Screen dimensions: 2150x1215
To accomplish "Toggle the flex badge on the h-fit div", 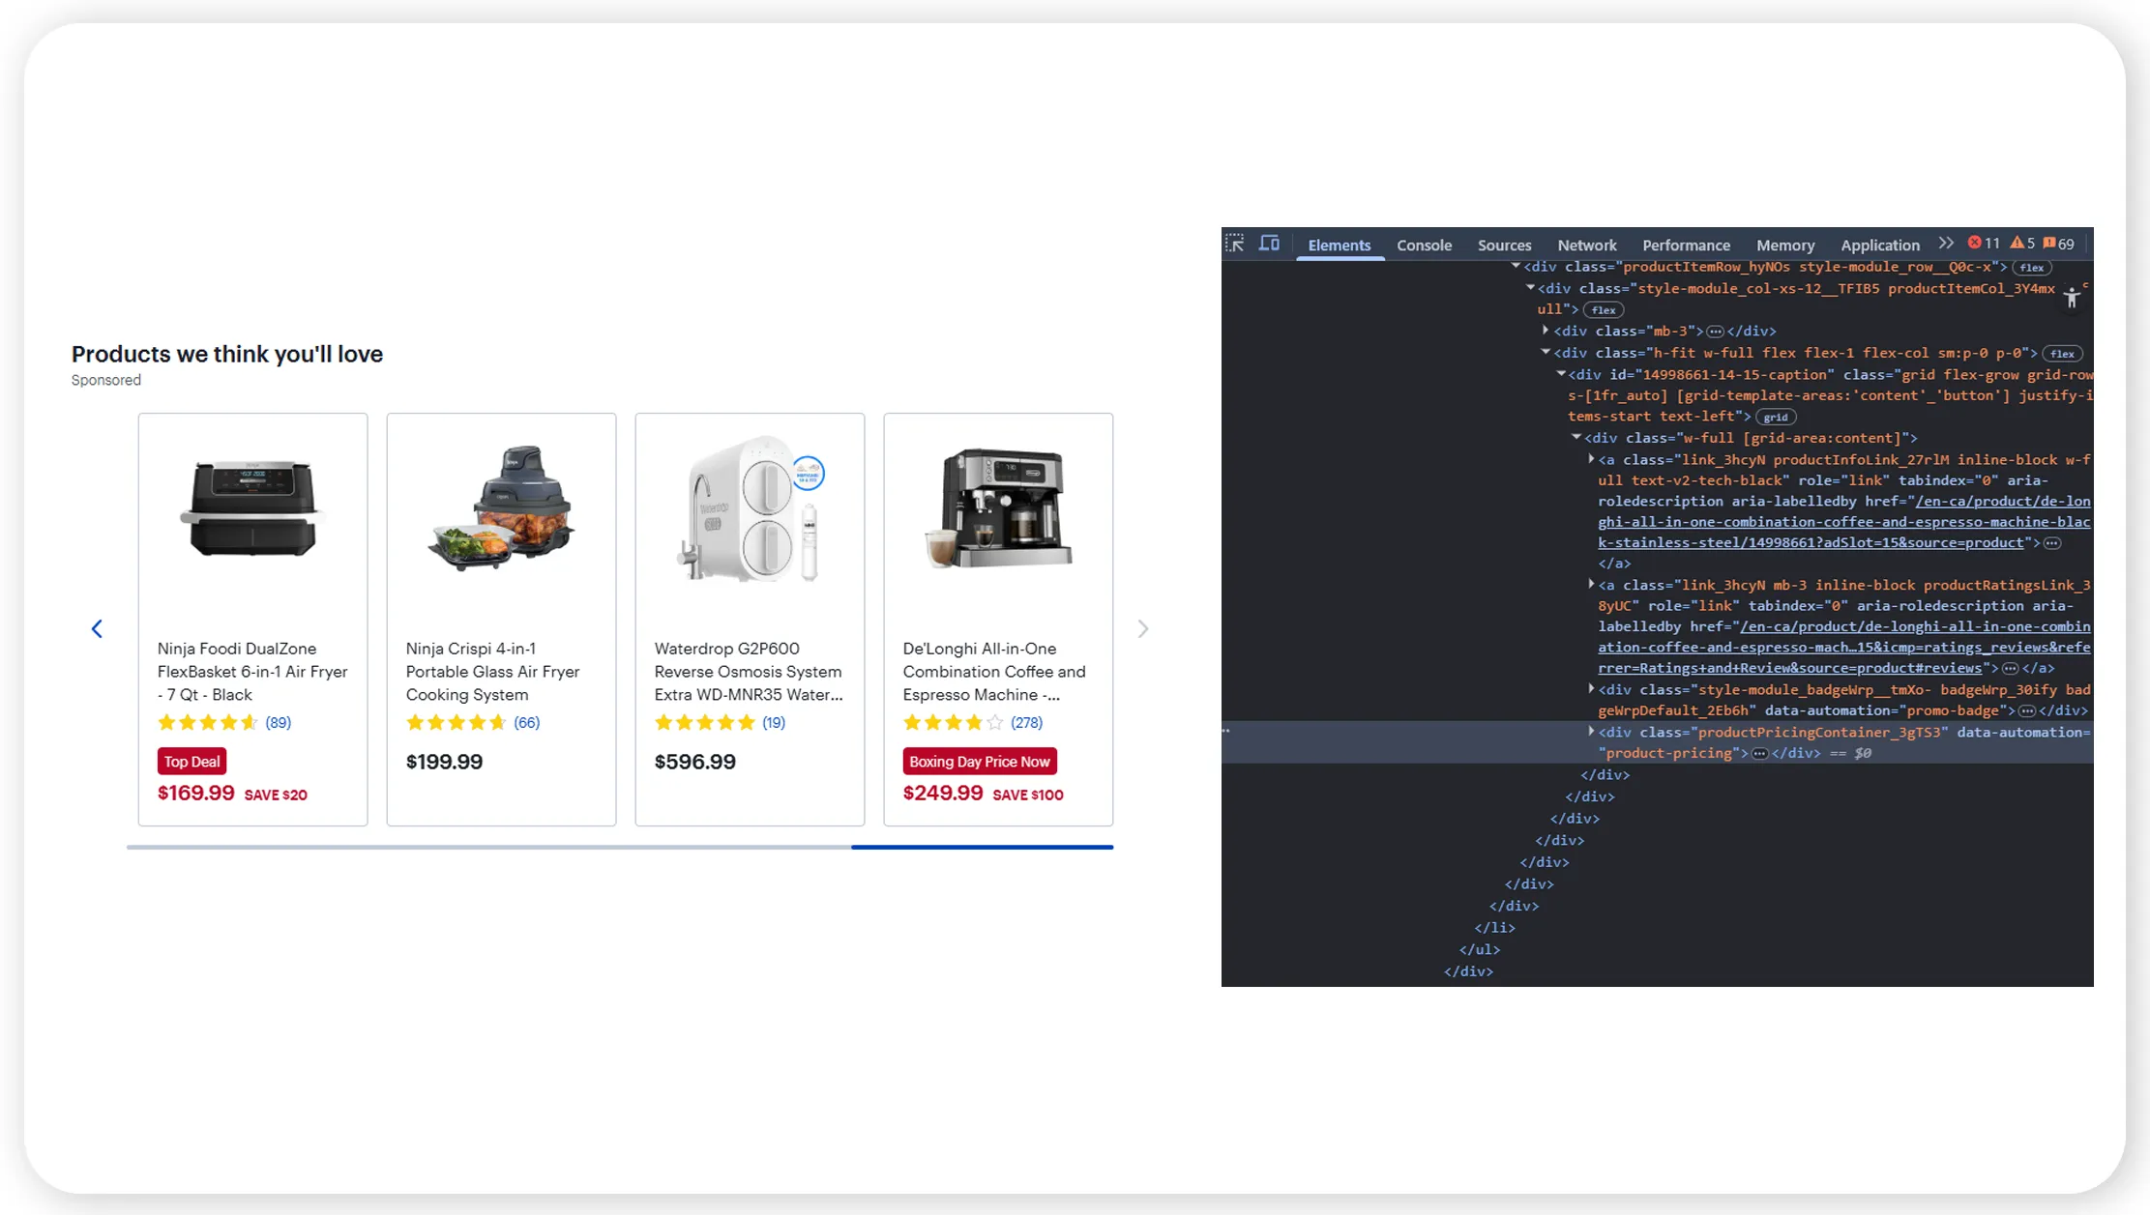I will coord(2062,353).
